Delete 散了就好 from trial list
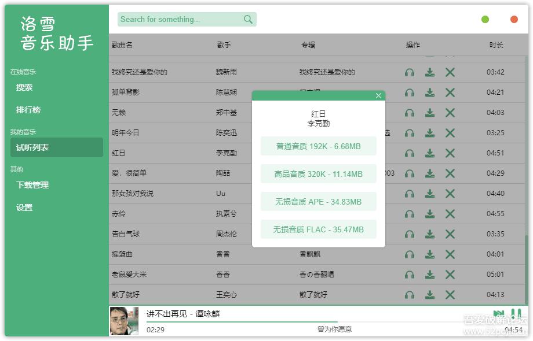 (450, 295)
